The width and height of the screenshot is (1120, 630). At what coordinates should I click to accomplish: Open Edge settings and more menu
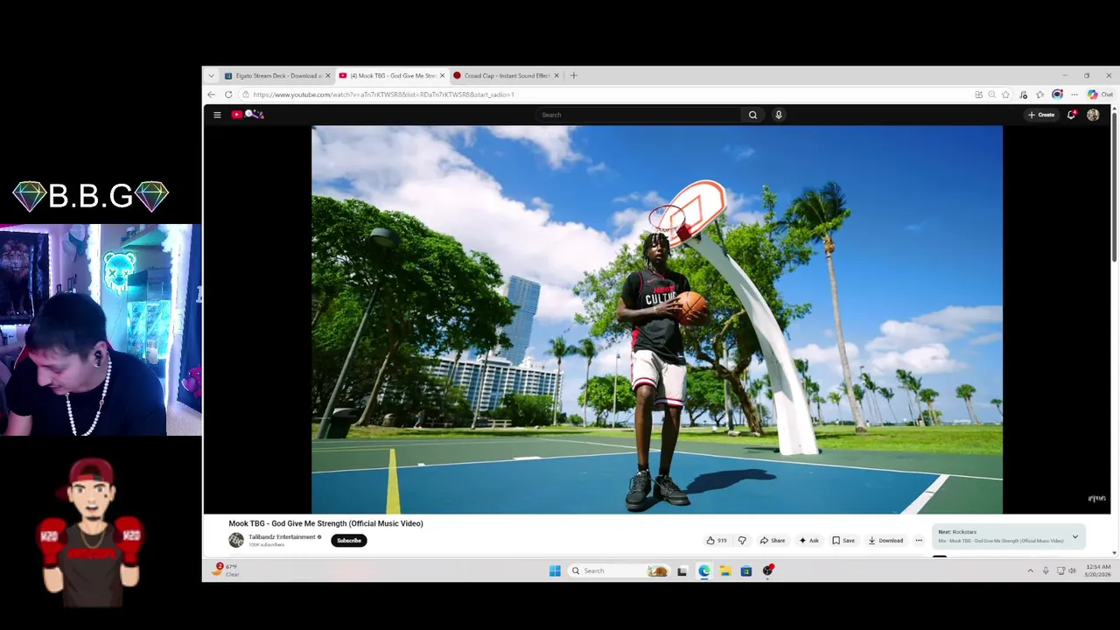[x=1074, y=94]
